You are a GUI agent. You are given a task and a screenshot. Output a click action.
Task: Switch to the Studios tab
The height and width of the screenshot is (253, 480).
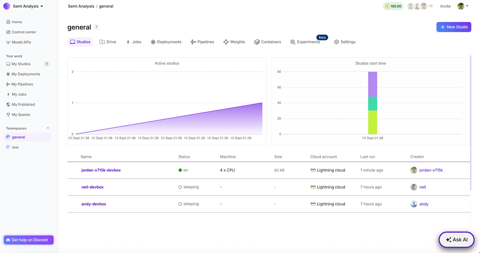point(80,42)
